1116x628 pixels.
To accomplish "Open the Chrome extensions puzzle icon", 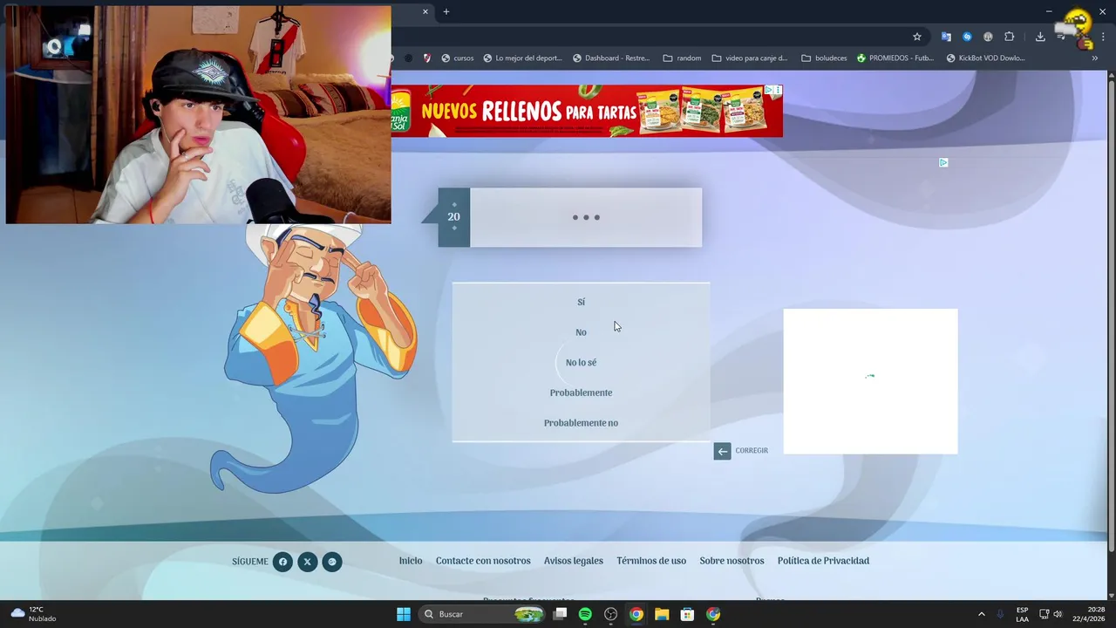I will (x=1010, y=37).
